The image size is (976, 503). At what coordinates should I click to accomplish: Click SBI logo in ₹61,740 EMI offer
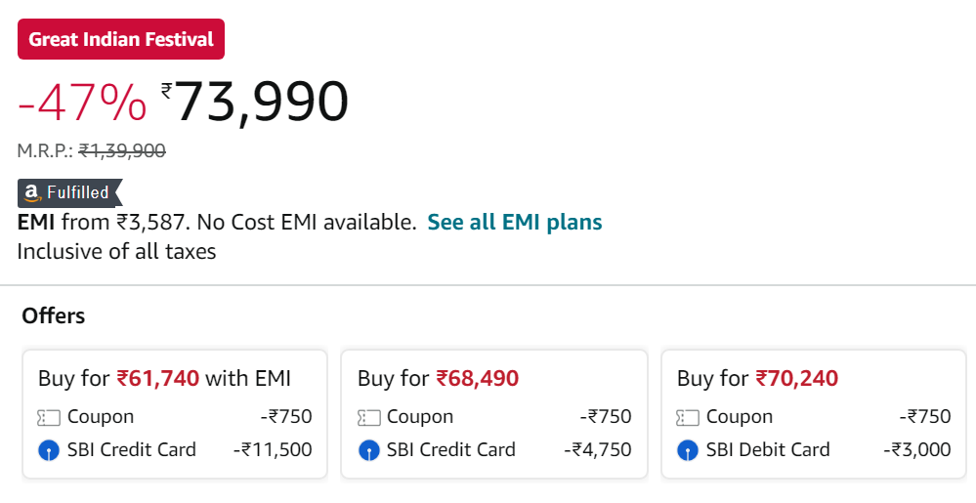click(49, 450)
